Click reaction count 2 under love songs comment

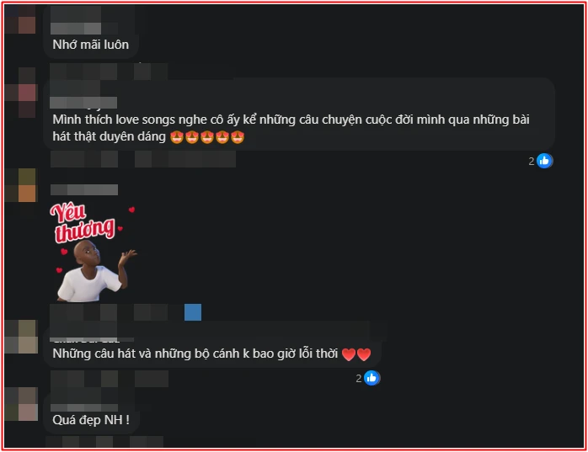532,161
